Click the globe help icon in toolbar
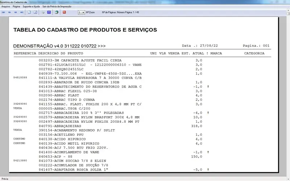The height and width of the screenshot is (181, 290). pos(57,12)
